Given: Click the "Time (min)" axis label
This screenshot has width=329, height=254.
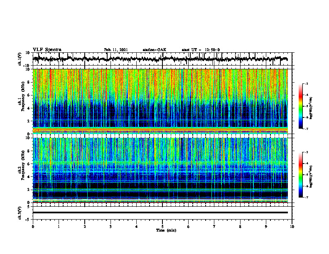Looking at the screenshot, I should point(166,230).
